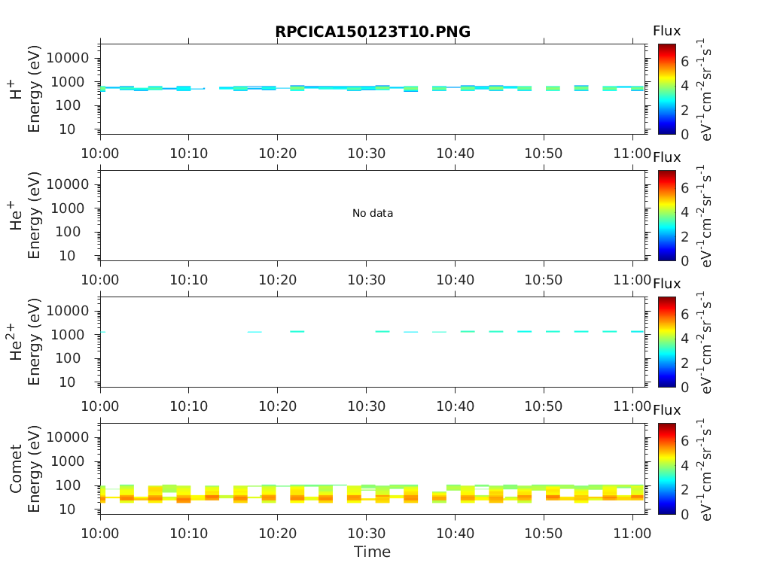Select the Flux label above H+ colorbar
Image resolution: width=771 pixels, height=578 pixels.
667,31
